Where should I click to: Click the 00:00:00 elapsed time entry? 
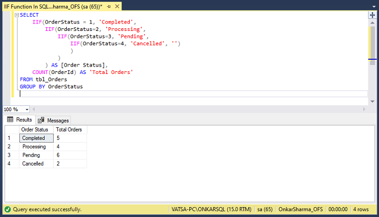click(x=338, y=209)
